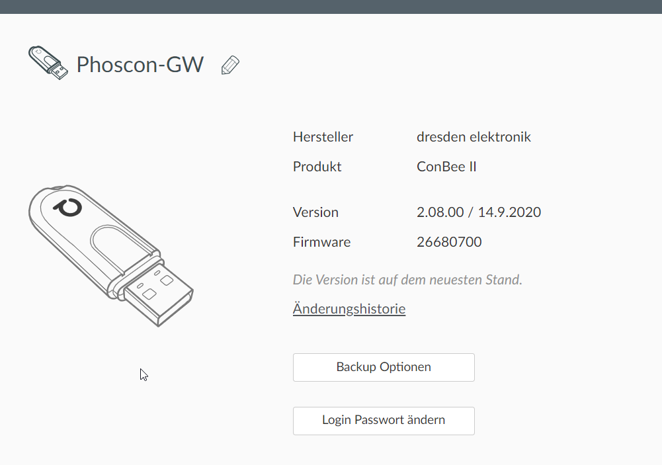The height and width of the screenshot is (465, 662).
Task: Select the firmware number 26680700
Action: click(449, 242)
